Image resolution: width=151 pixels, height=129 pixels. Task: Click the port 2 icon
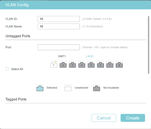click(63, 64)
